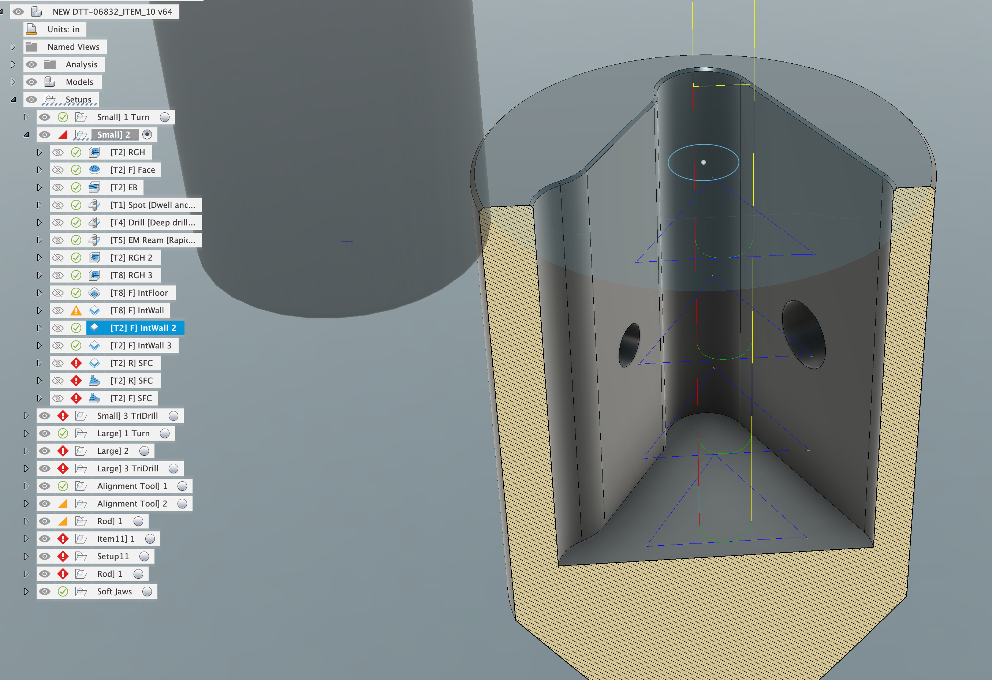The width and height of the screenshot is (992, 680).
Task: Click the hatched Setups folder icon
Action: point(50,99)
